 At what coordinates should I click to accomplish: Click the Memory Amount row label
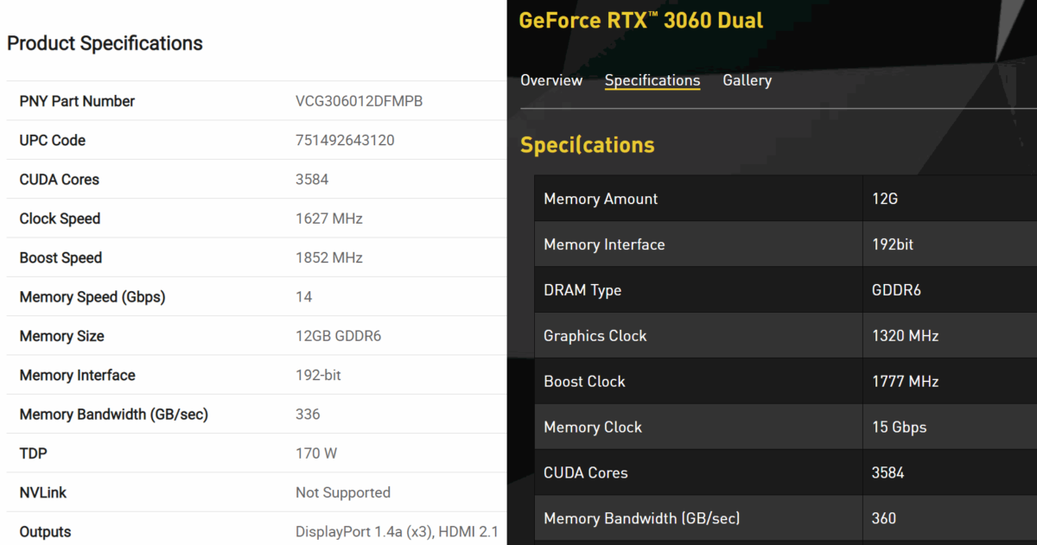[x=601, y=199]
